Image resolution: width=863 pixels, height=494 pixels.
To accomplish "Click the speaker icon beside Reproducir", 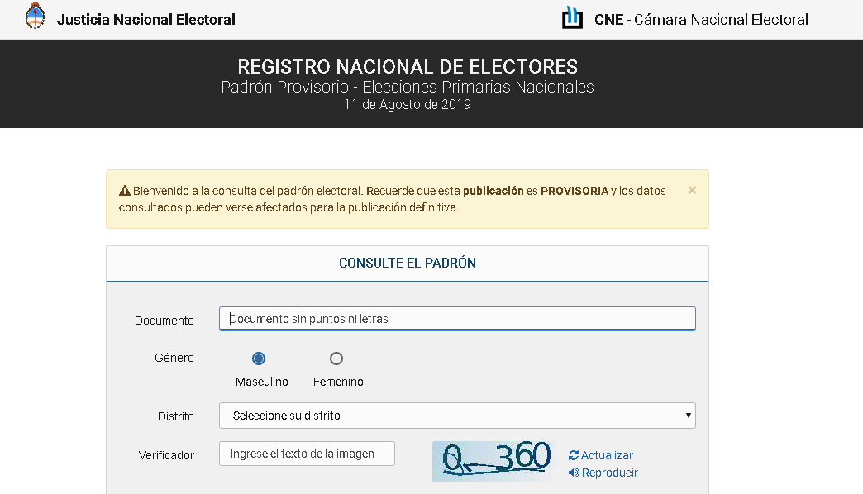I will [574, 473].
